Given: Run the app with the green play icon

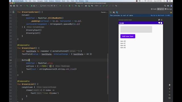Looking at the screenshot, I should 60,6.
